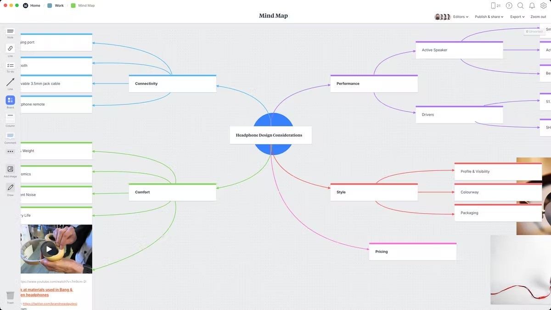The width and height of the screenshot is (551, 310).
Task: Select the Pricing card
Action: 412,252
